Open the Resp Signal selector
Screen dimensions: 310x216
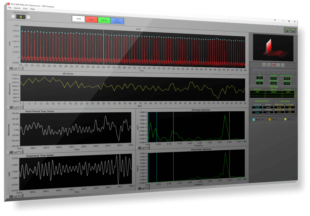pyautogui.click(x=259, y=83)
